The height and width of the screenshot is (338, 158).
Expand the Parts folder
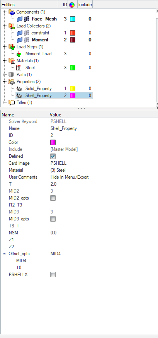pos(4,75)
